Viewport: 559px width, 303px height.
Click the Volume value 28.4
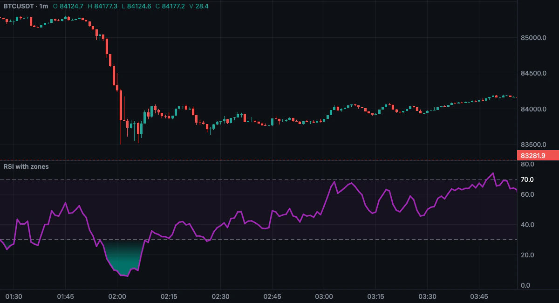point(202,7)
